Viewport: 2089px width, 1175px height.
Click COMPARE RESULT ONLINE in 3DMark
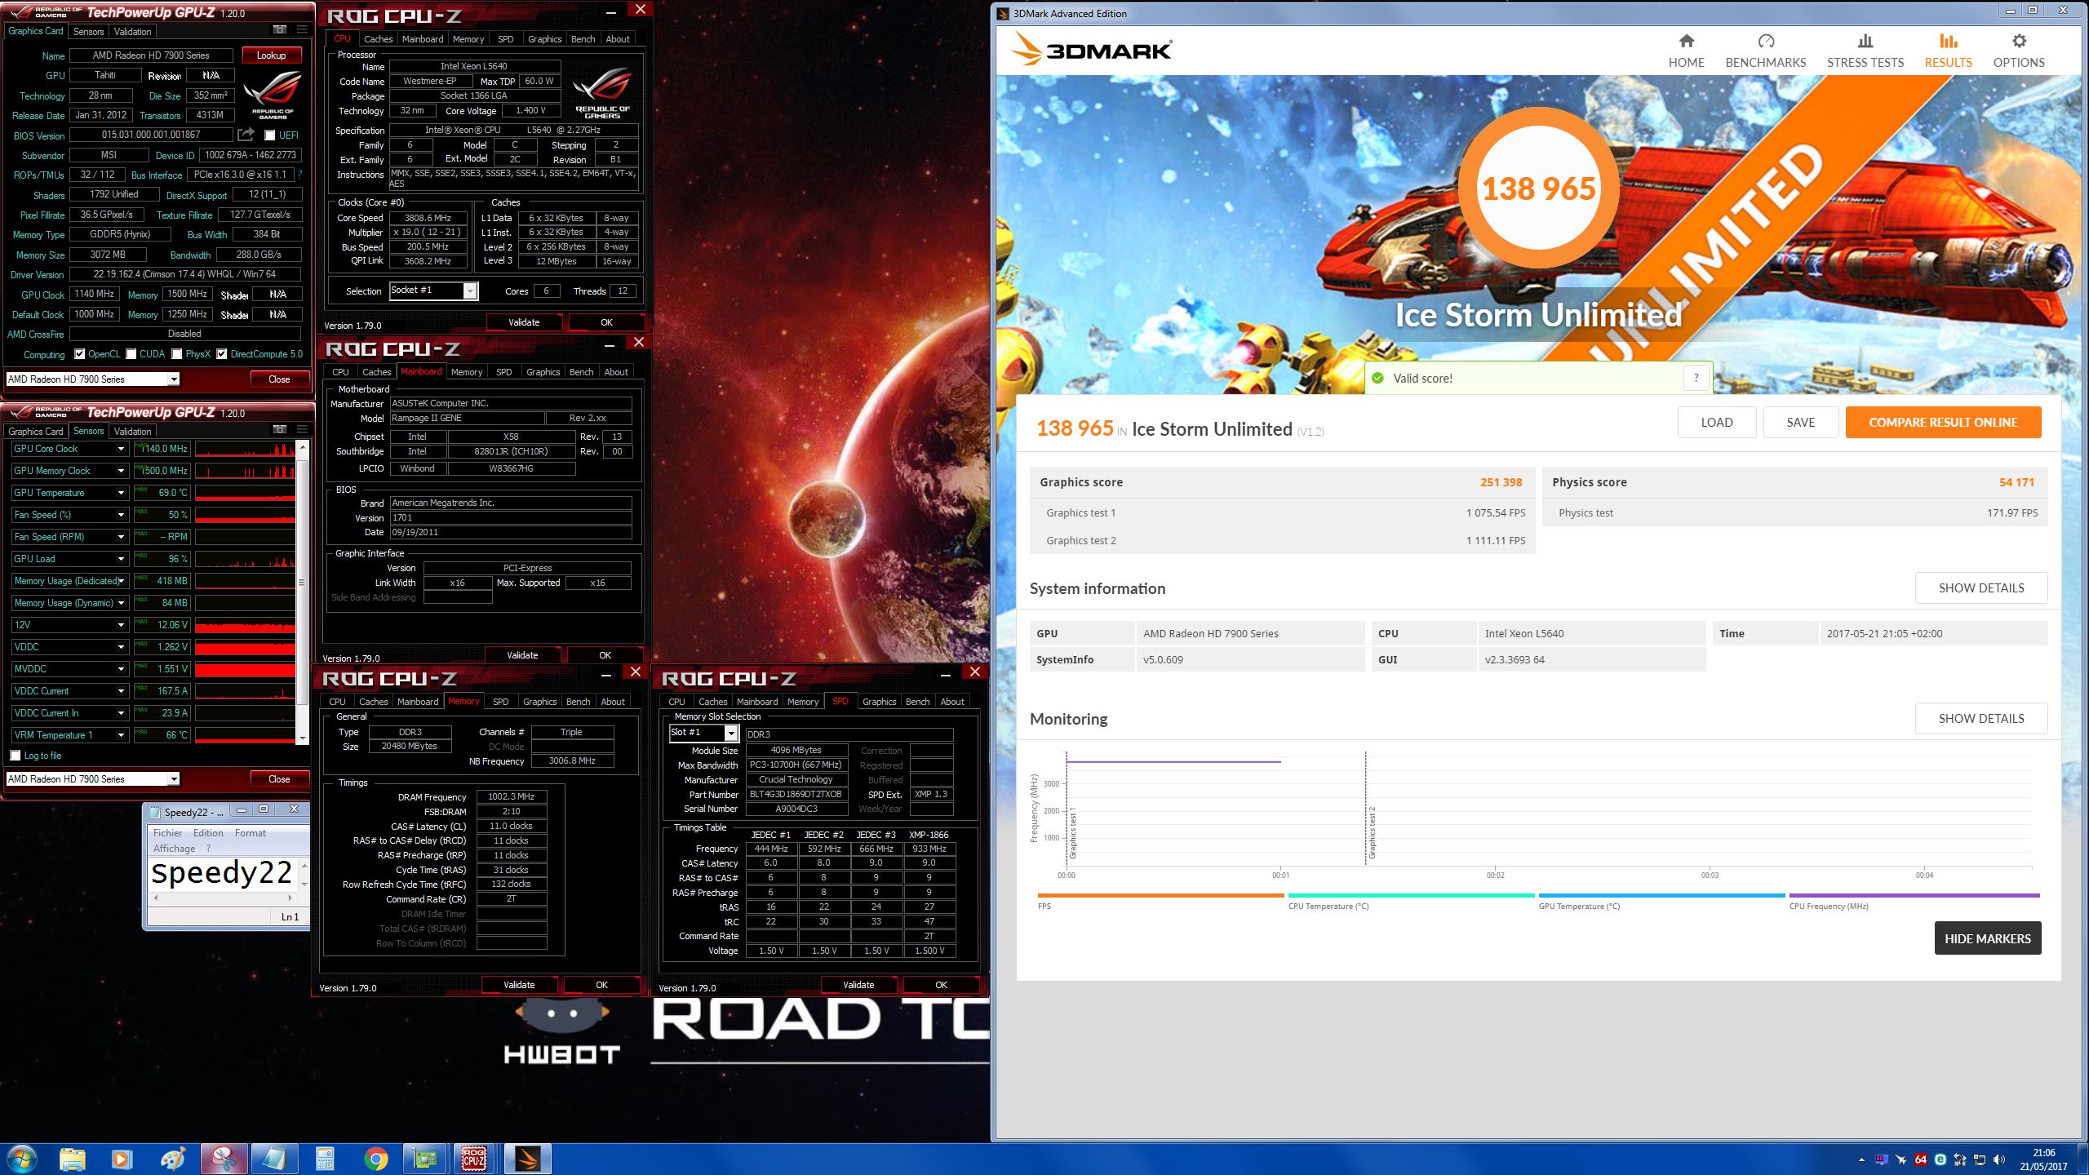(x=1943, y=422)
